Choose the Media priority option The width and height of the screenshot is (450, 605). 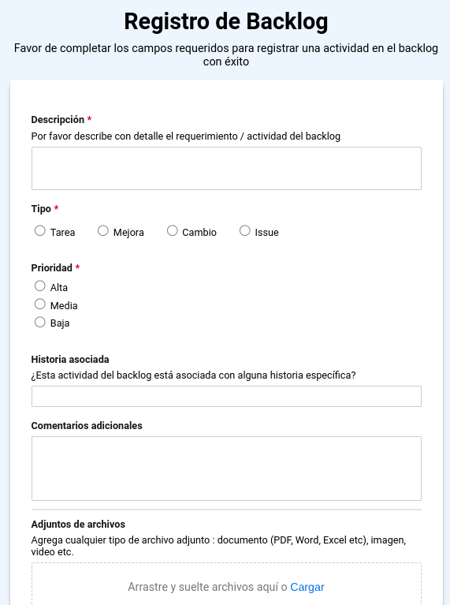[40, 304]
